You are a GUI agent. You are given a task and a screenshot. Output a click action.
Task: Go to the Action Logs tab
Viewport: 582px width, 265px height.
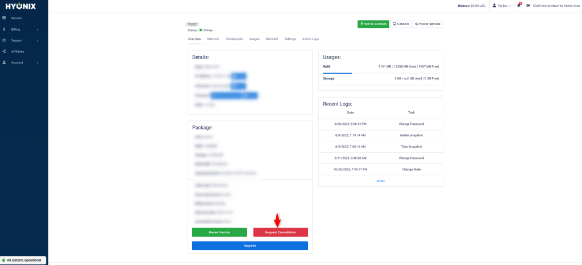click(x=310, y=39)
